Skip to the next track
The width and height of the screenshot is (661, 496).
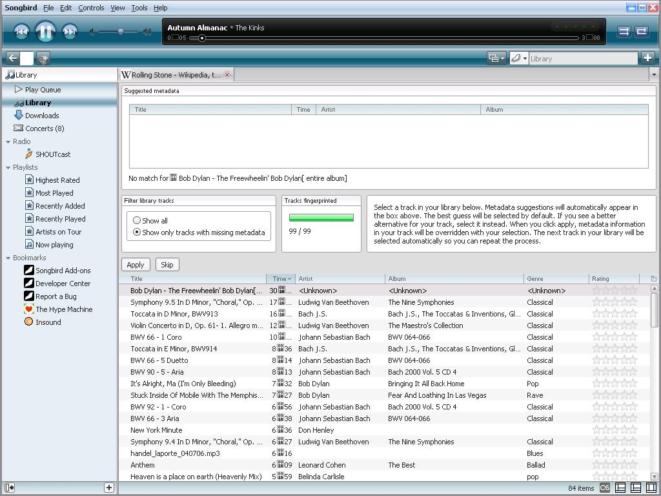(x=70, y=32)
